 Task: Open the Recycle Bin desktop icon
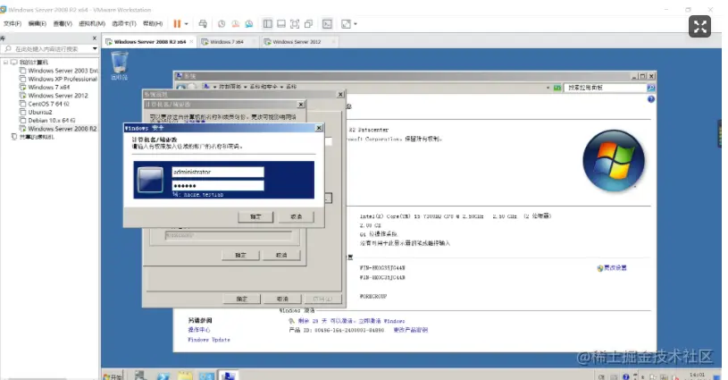[x=120, y=65]
